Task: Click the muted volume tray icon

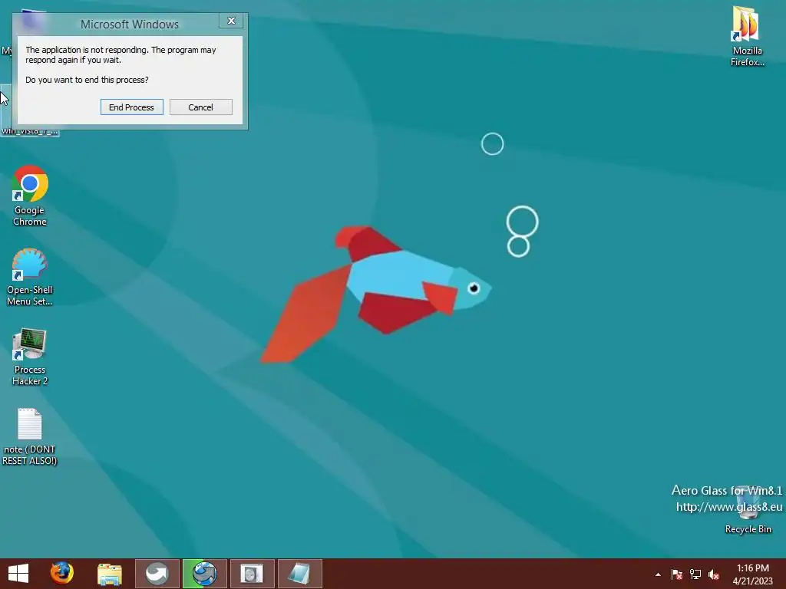Action: click(714, 574)
